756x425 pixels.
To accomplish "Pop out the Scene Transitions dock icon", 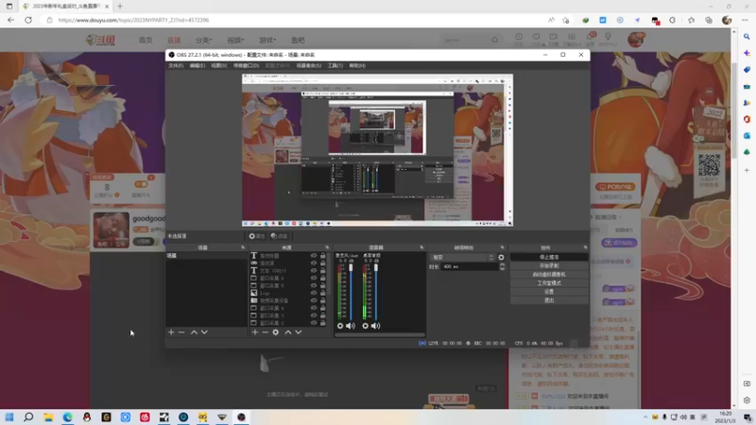I will coord(503,247).
